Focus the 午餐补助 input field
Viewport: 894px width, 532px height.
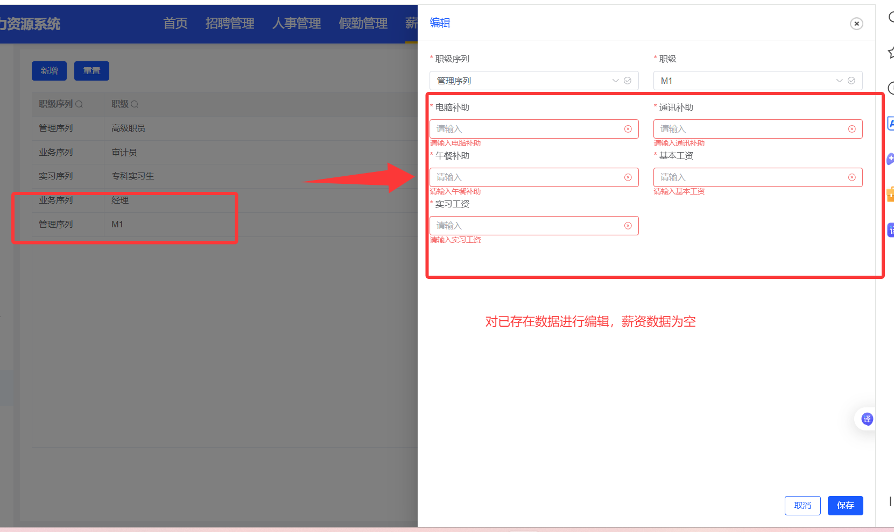(534, 177)
